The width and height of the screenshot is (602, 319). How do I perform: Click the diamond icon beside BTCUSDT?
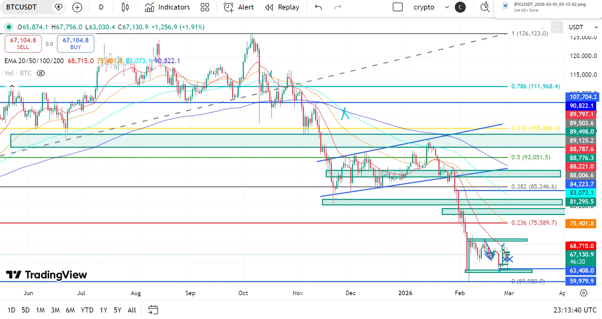58,7
